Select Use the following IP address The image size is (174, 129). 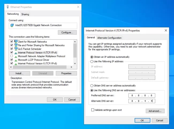[92, 61]
